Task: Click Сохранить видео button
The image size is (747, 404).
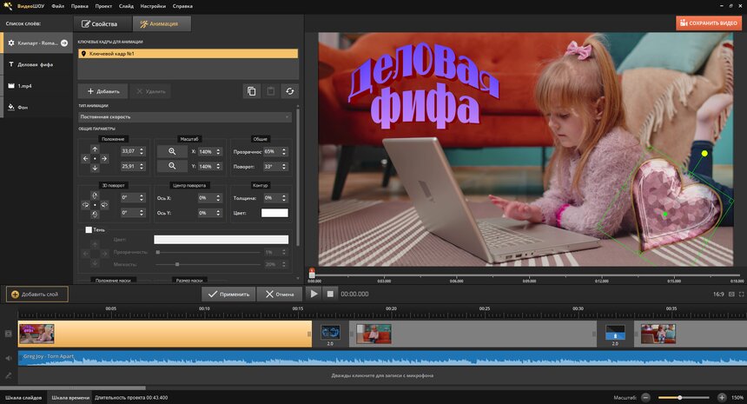Action: pyautogui.click(x=709, y=23)
